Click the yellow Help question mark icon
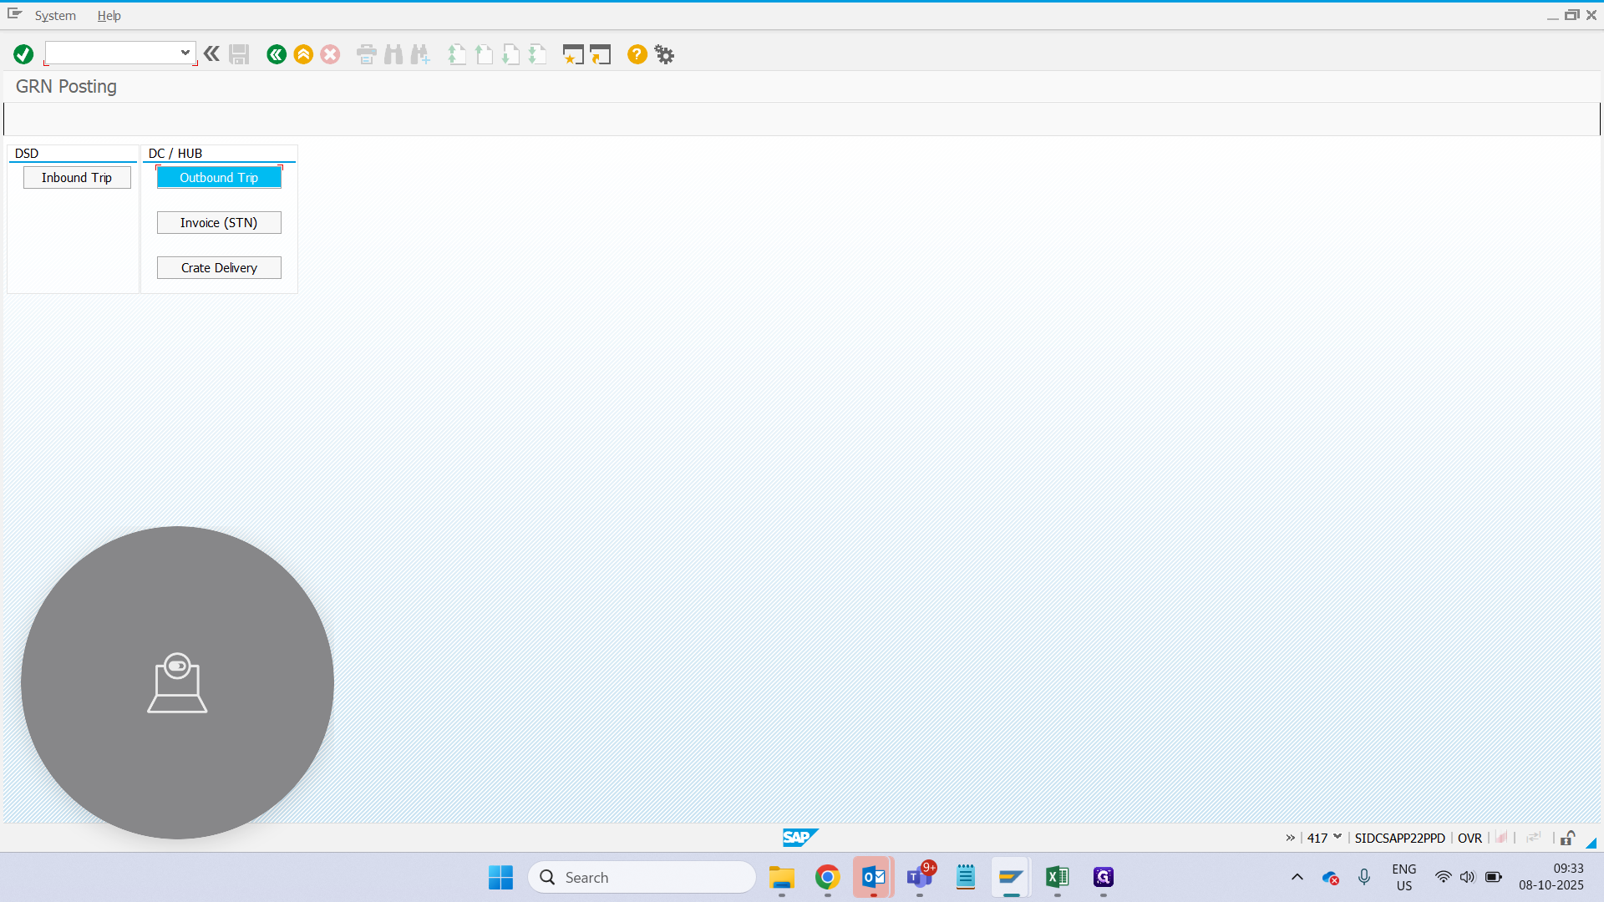This screenshot has width=1604, height=902. (x=637, y=54)
